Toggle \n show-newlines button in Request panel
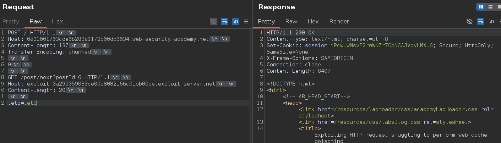Image resolution: width=501 pixels, height=143 pixels. point(235,21)
